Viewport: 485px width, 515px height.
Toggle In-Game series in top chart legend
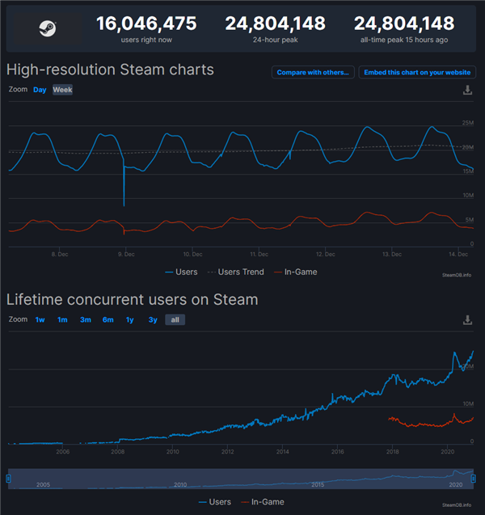[x=296, y=272]
